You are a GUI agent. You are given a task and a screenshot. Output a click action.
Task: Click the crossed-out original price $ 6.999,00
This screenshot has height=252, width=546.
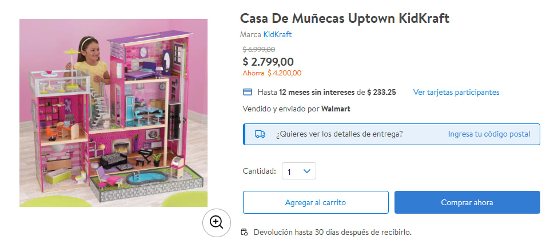[259, 50]
